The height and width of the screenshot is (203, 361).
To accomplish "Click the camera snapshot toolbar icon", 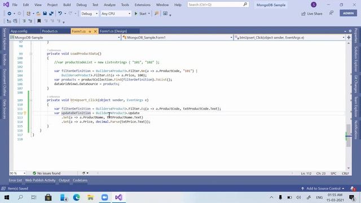I will [x=165, y=14].
